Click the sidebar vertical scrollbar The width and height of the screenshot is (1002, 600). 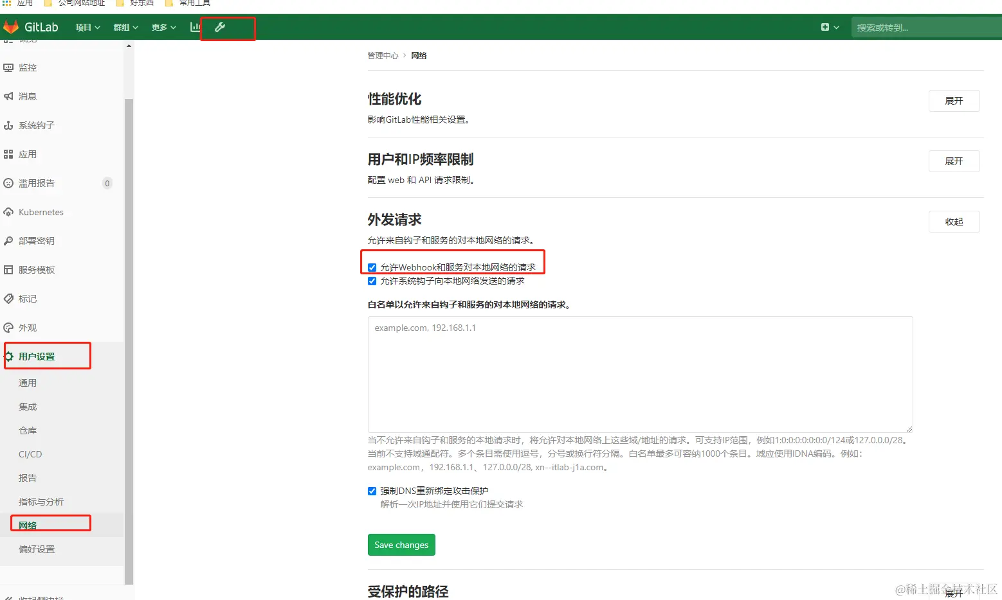[129, 340]
